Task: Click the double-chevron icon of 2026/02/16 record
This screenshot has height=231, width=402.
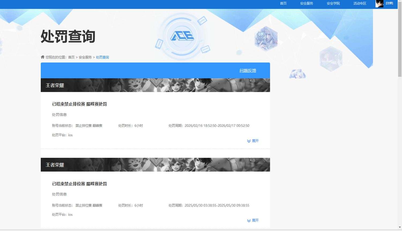Action: [249, 141]
